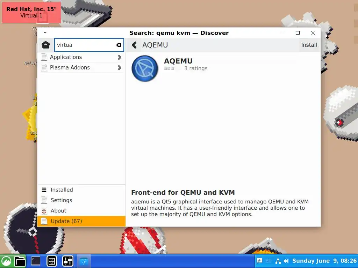The image size is (358, 268).
Task: Expand the Plasma Addons chevron arrow
Action: tap(120, 68)
